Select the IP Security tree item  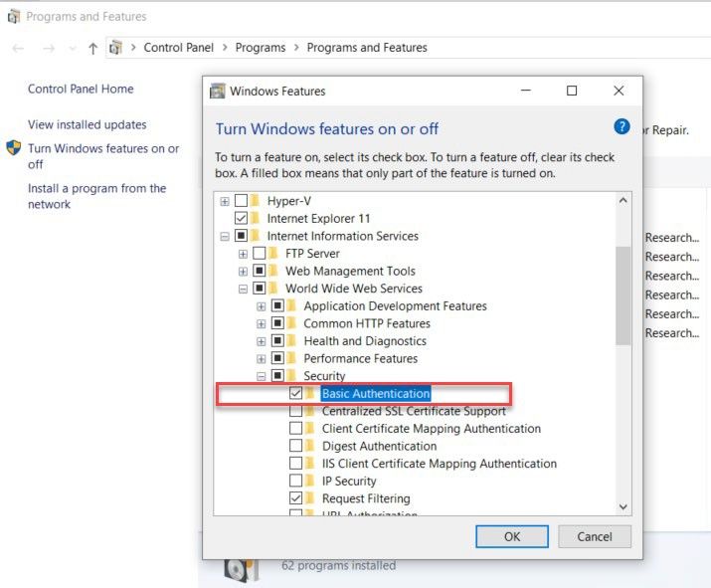(x=349, y=481)
